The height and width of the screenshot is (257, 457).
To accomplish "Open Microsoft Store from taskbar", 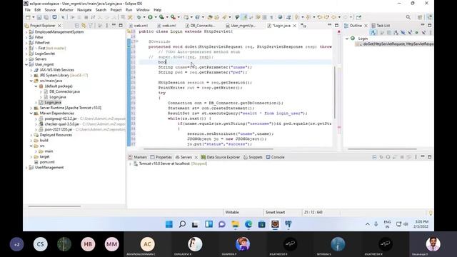I will pos(262,224).
